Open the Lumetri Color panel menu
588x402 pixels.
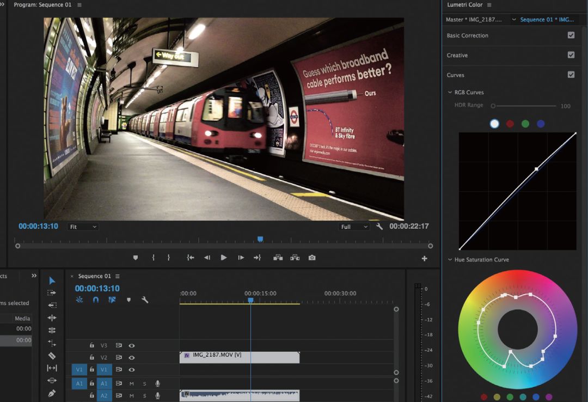coord(489,5)
